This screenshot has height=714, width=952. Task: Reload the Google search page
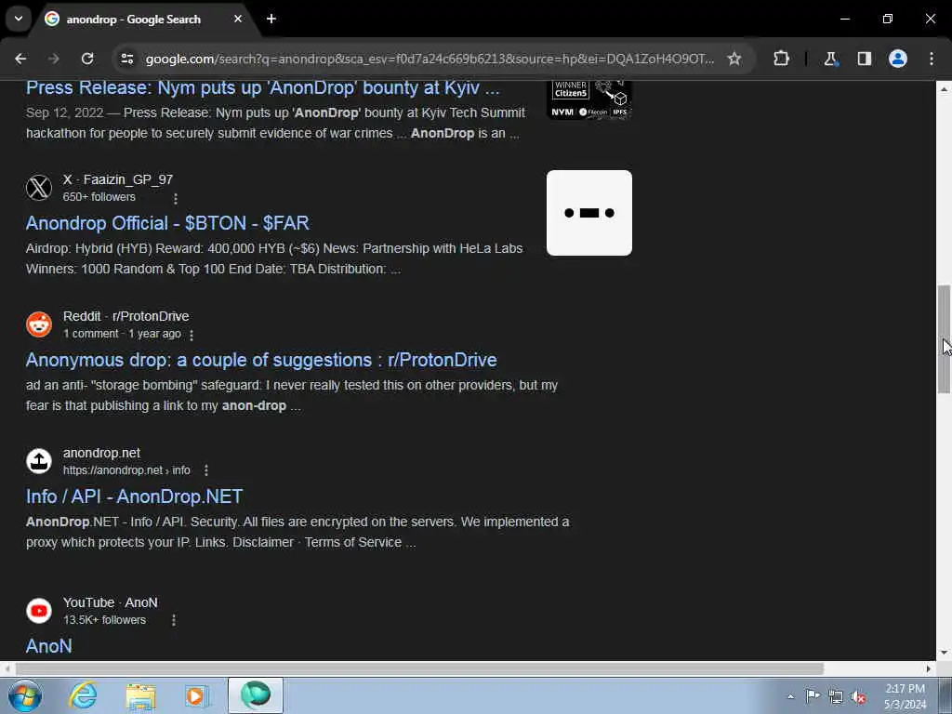(x=87, y=59)
